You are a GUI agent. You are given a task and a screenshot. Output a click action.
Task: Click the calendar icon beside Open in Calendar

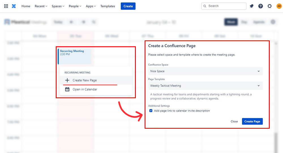pos(67,89)
